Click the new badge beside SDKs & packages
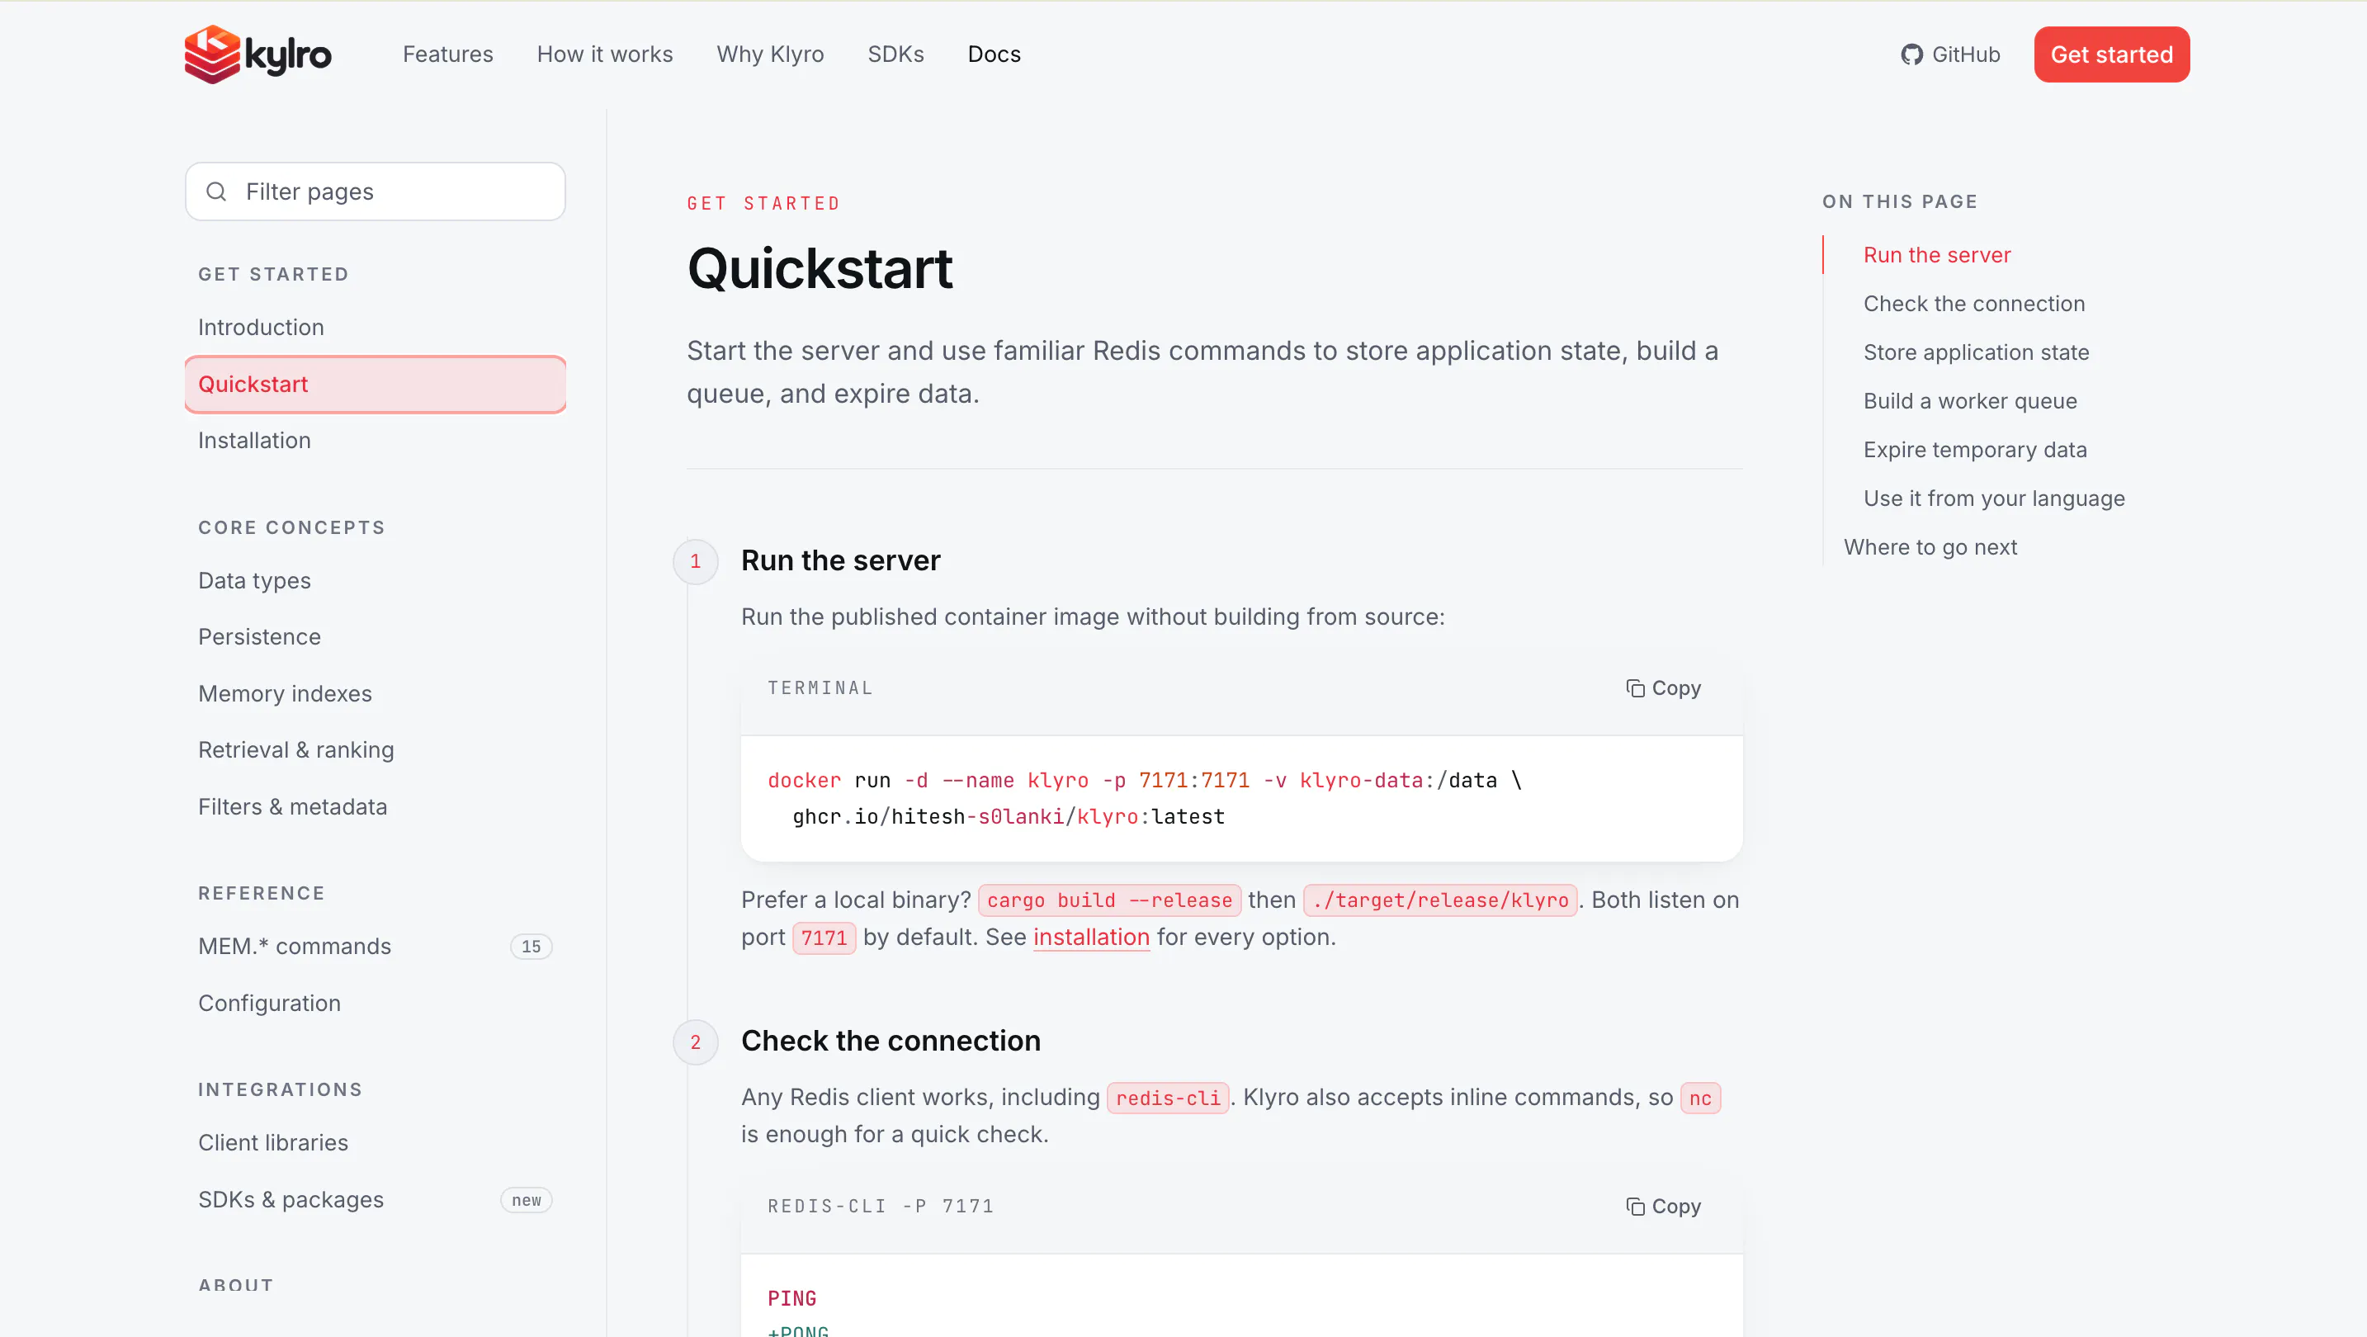 tap(527, 1200)
